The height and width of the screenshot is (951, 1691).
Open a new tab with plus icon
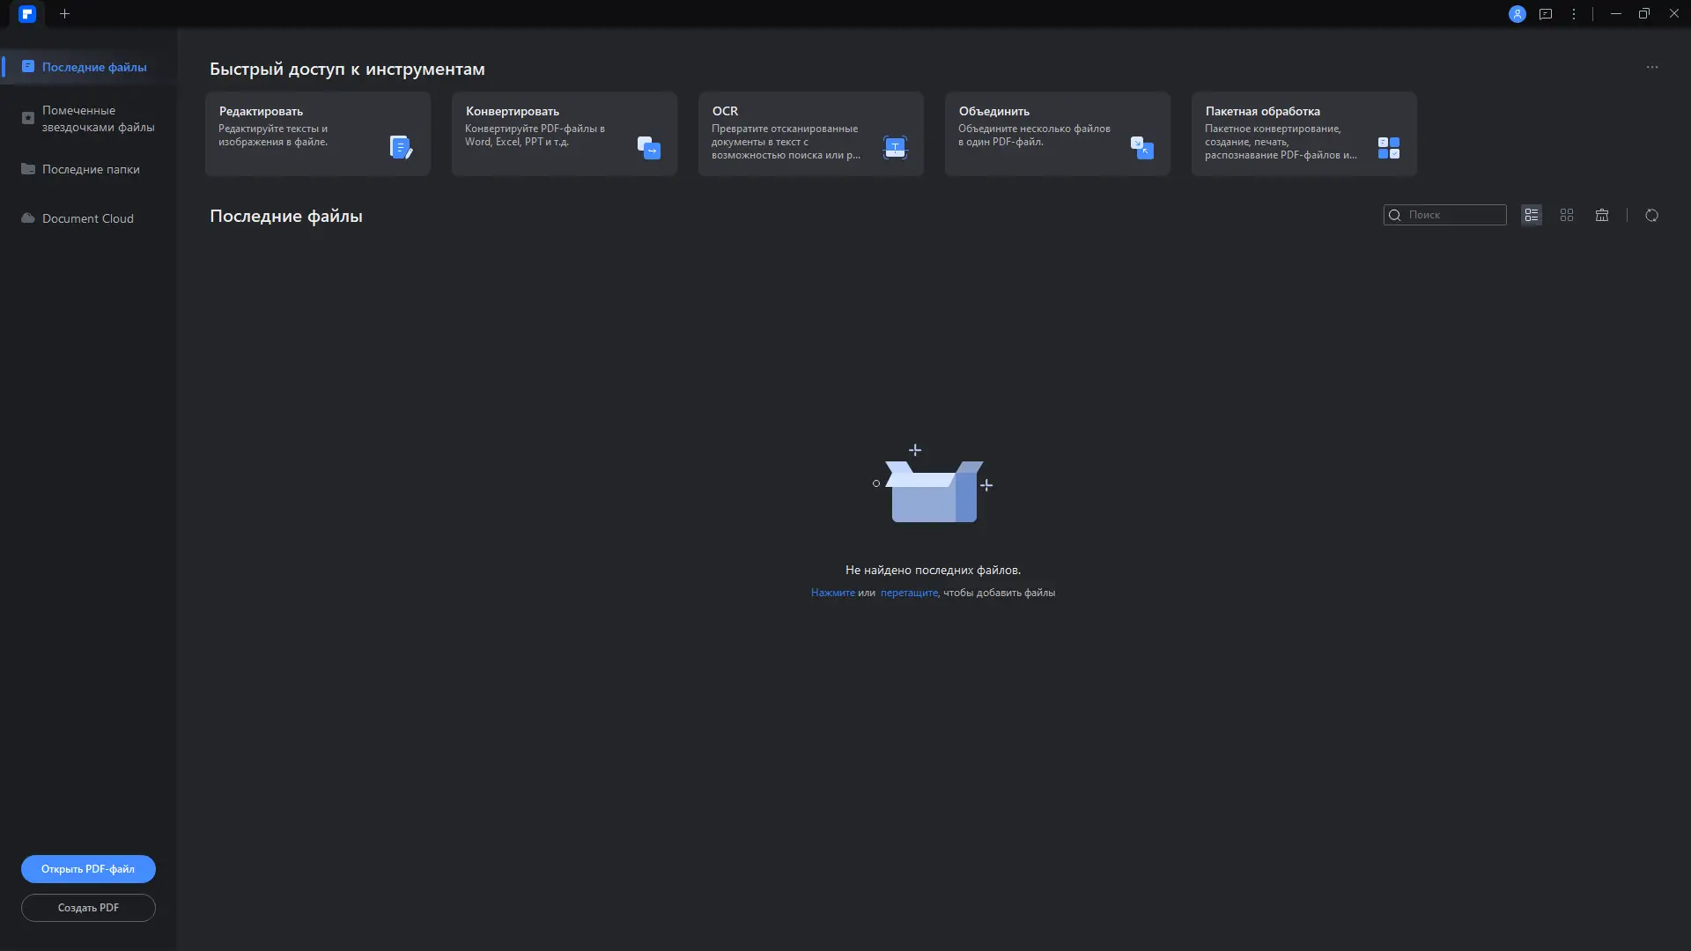click(64, 14)
